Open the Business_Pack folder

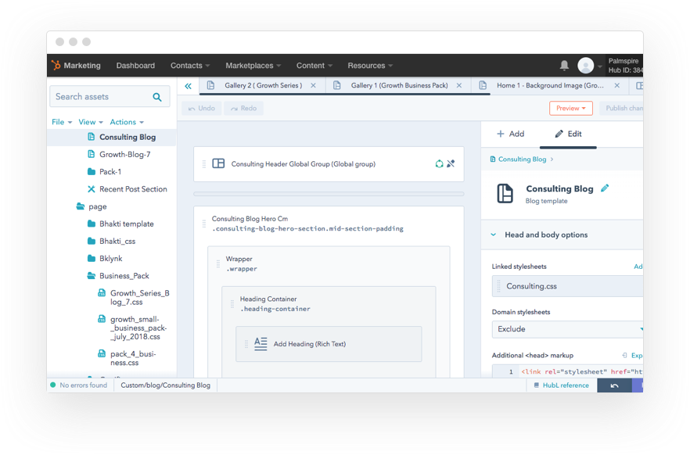pyautogui.click(x=124, y=276)
